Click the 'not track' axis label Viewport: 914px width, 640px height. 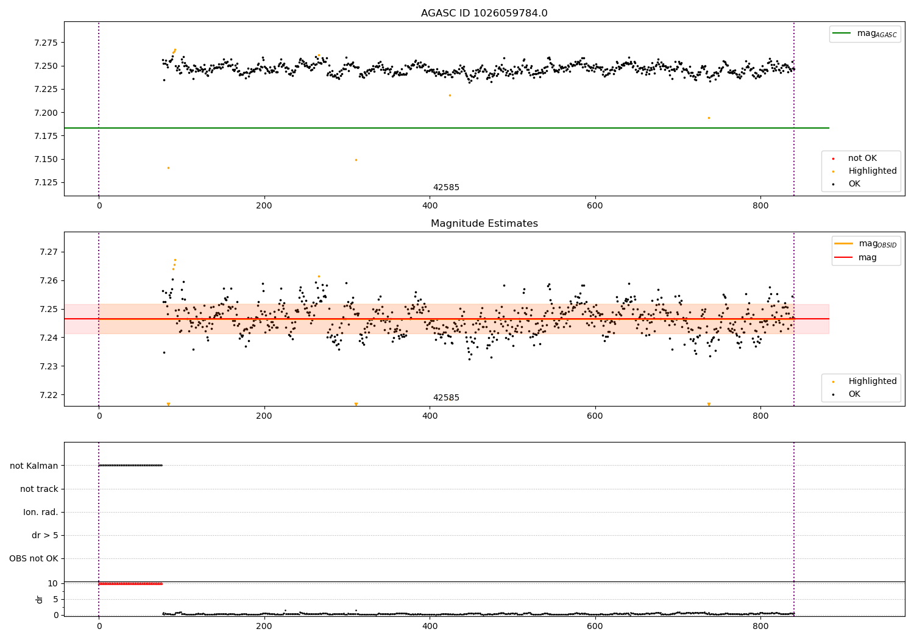tap(39, 489)
